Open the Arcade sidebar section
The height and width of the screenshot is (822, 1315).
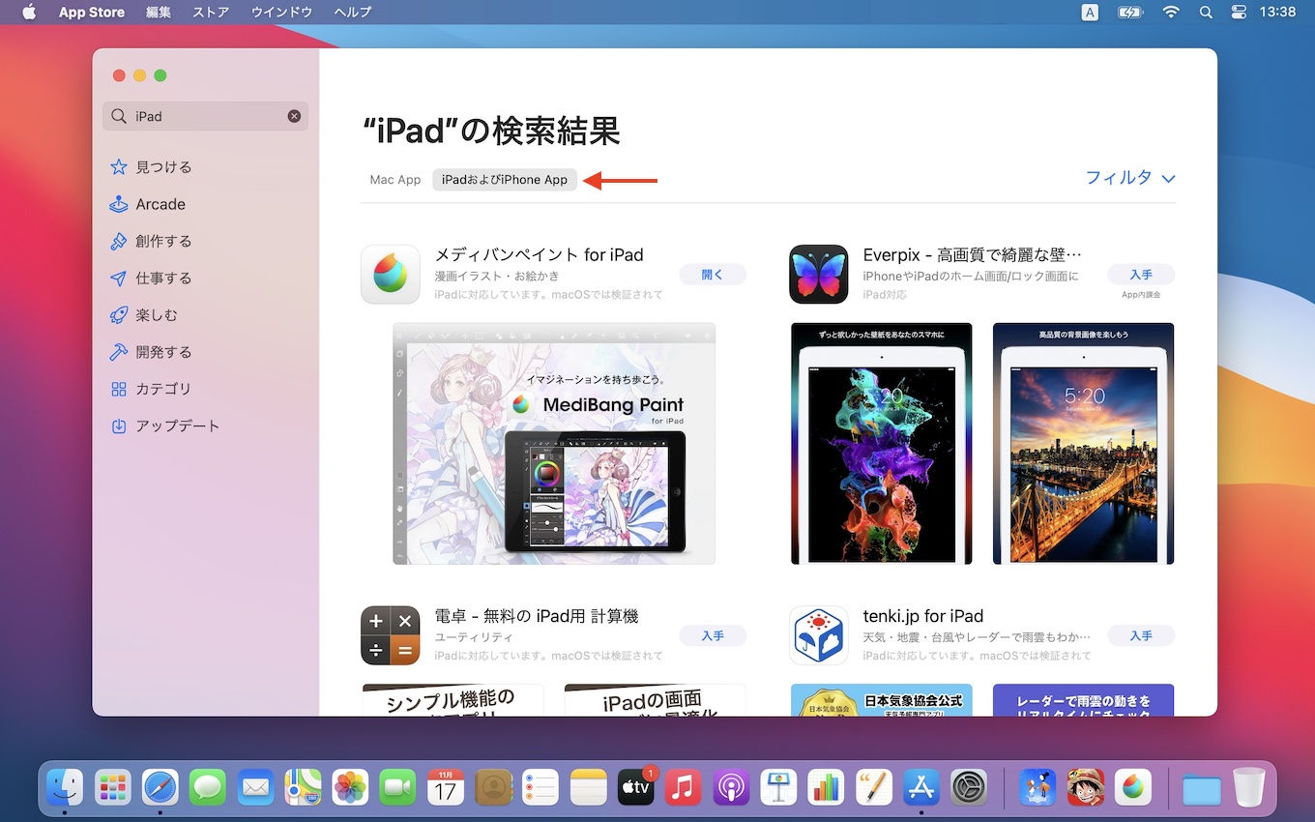click(x=147, y=204)
